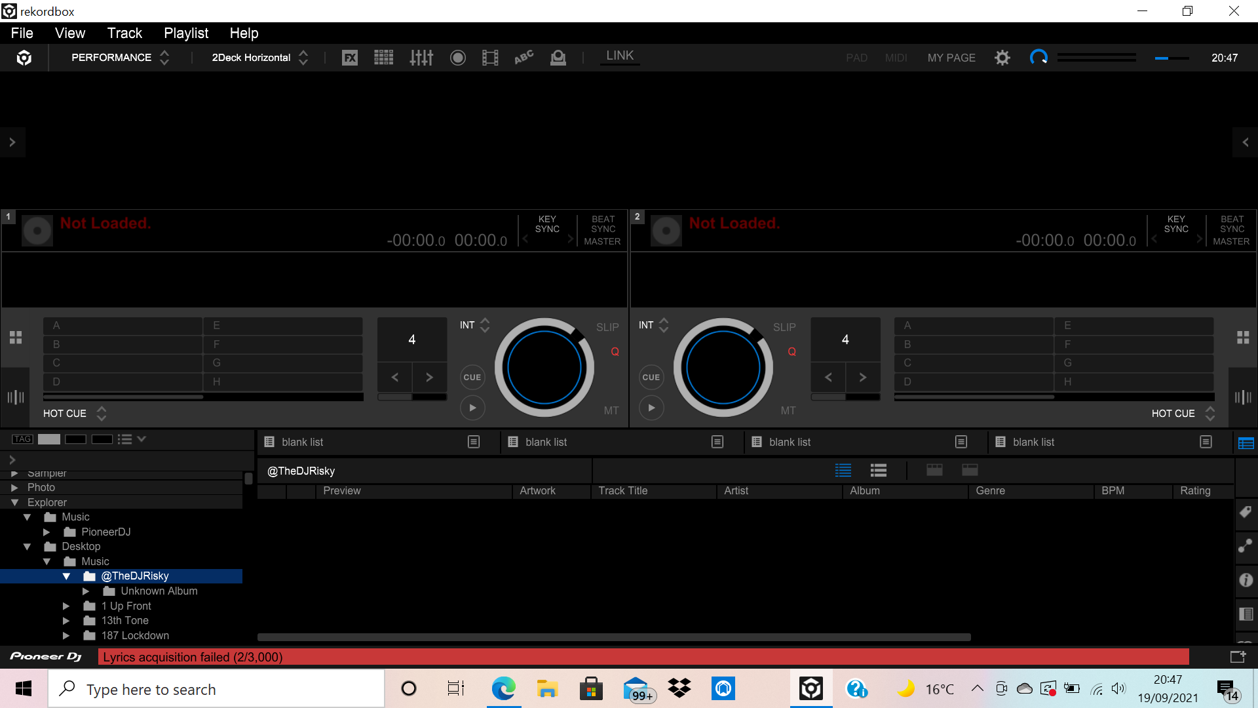Viewport: 1258px width, 708px height.
Task: Toggle the TAG filter button
Action: pyautogui.click(x=22, y=439)
